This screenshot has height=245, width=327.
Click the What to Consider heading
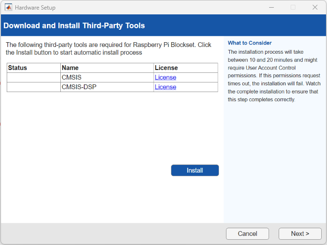click(249, 43)
